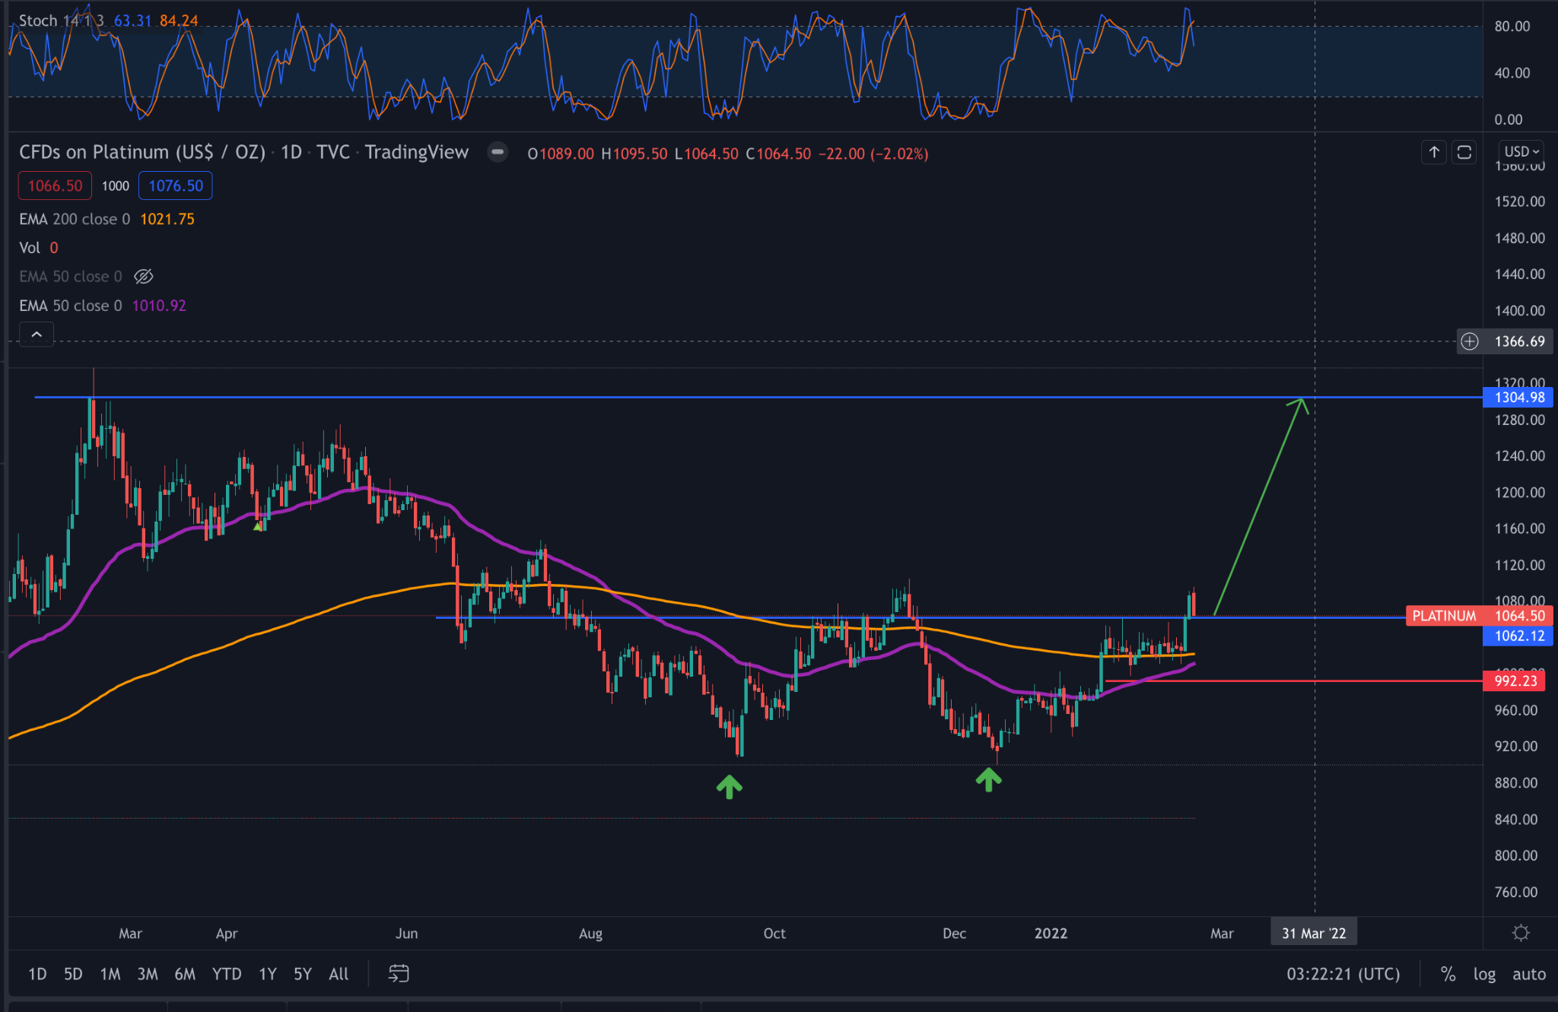This screenshot has height=1012, width=1558.
Task: Collapse the indicator legend with chevron
Action: (x=37, y=335)
